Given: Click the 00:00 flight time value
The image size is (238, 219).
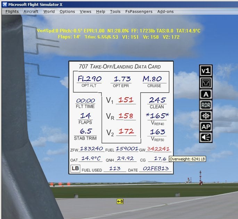Looking at the screenshot, I should click(x=85, y=100).
